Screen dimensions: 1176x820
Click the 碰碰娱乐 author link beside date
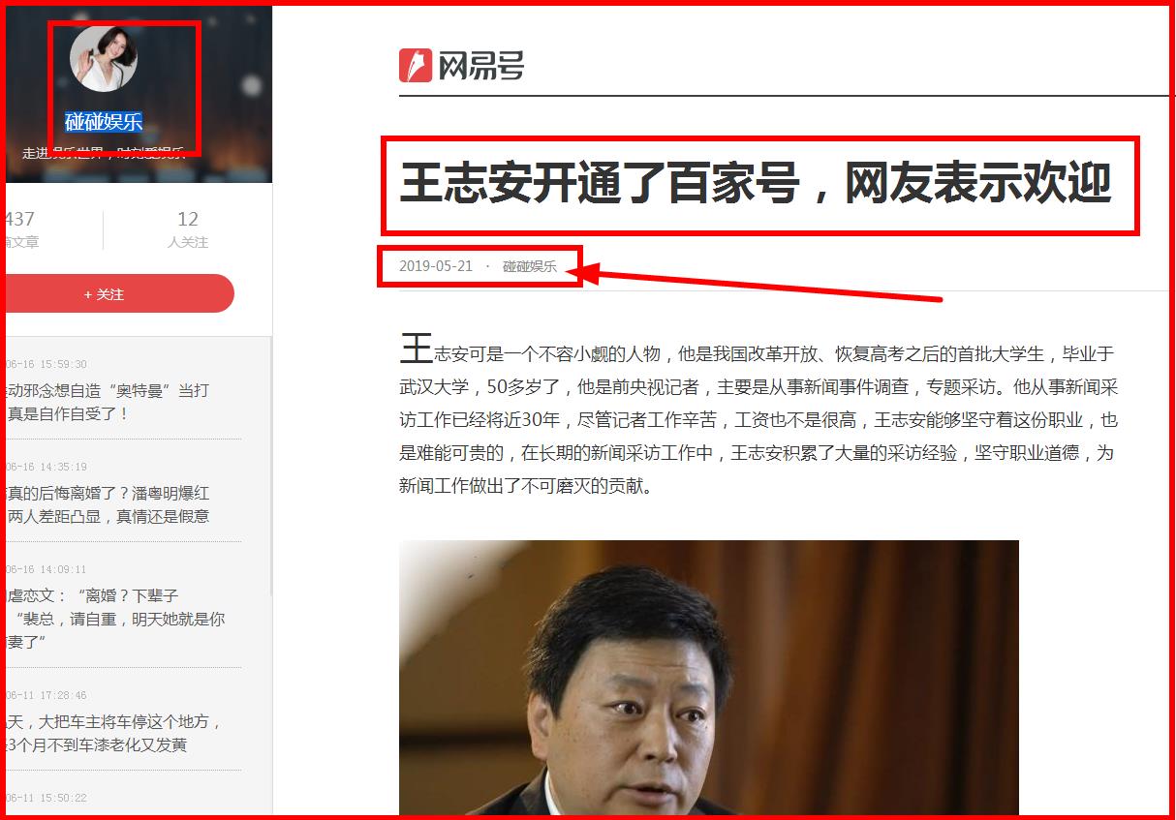pos(530,266)
